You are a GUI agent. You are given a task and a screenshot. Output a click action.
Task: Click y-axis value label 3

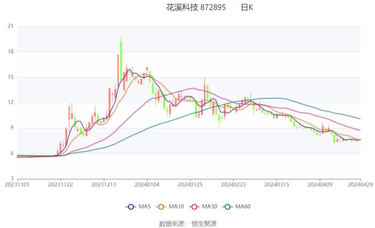[12, 179]
